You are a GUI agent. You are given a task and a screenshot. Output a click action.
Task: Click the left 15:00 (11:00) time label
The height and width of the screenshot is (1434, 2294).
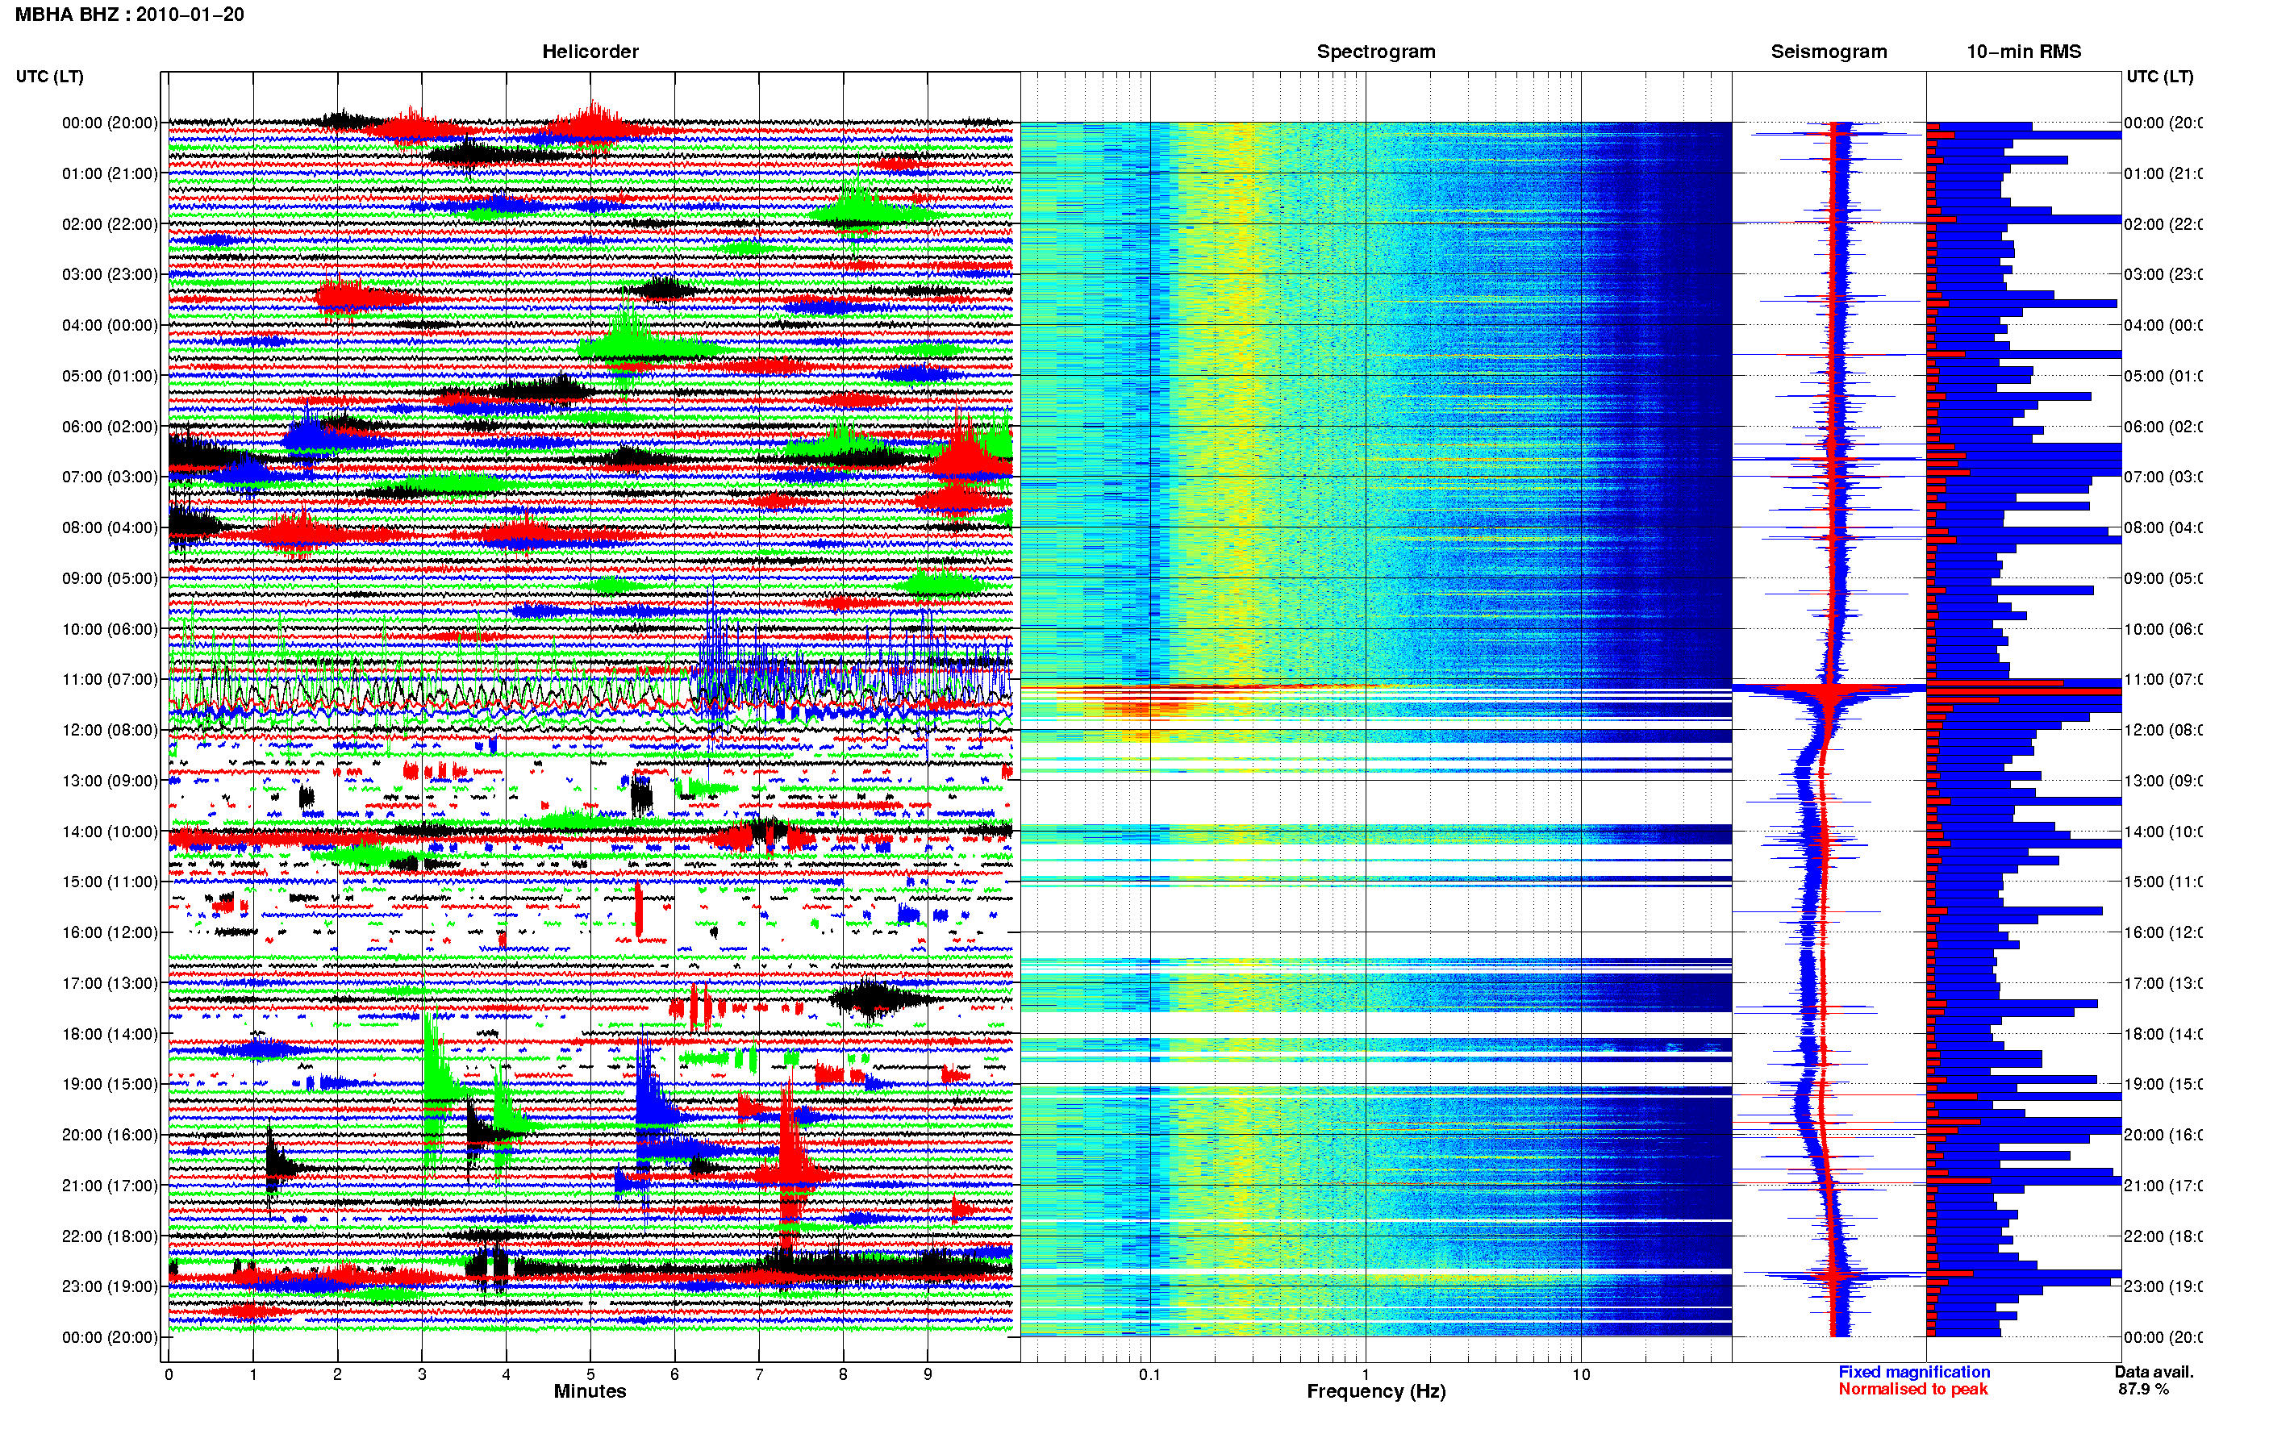(110, 882)
